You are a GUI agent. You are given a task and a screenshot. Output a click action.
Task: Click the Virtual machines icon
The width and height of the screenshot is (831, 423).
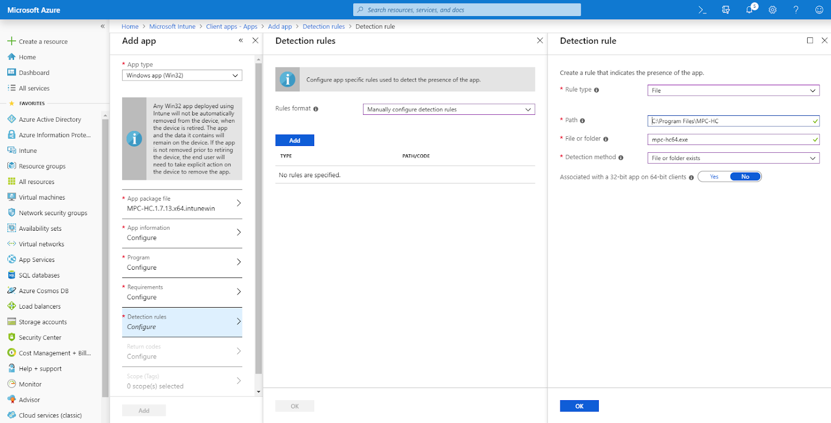11,197
